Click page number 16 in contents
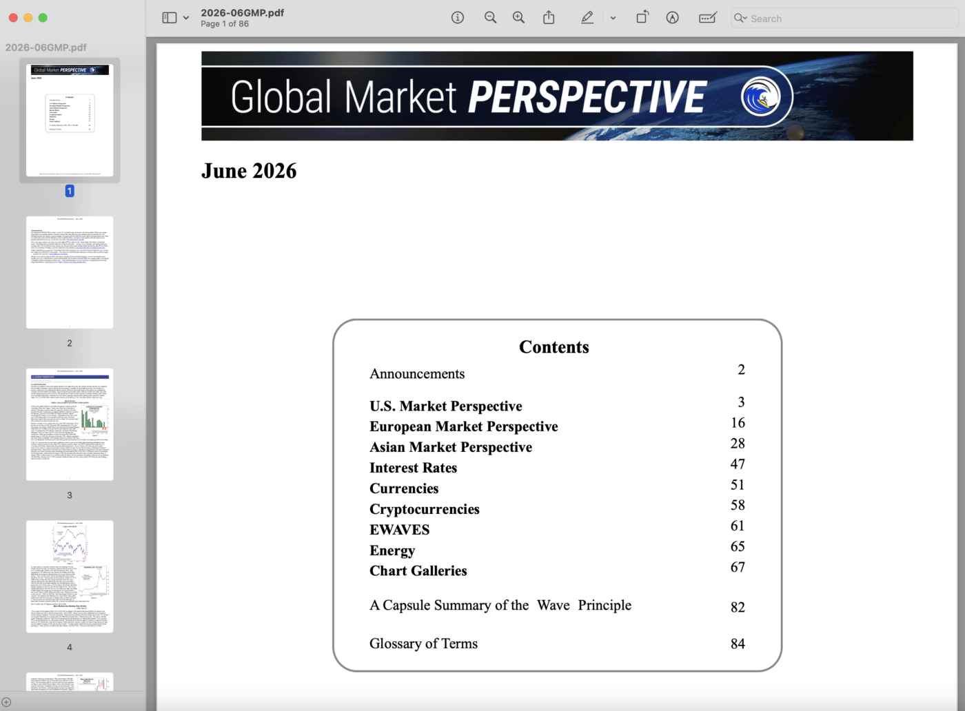Screen dimensions: 965x711 (x=738, y=423)
